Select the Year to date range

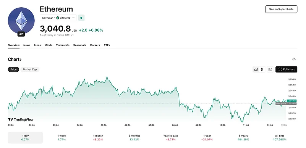pos(171,138)
